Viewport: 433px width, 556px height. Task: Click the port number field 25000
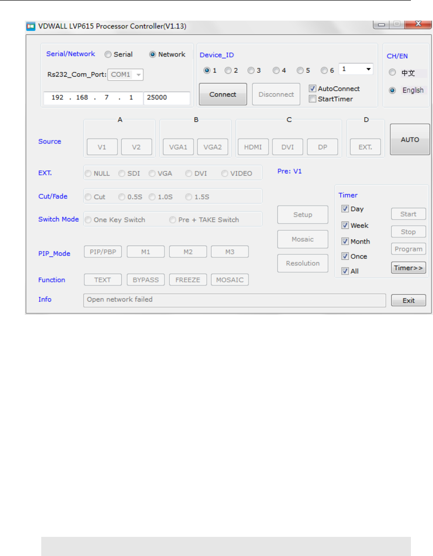tap(167, 98)
